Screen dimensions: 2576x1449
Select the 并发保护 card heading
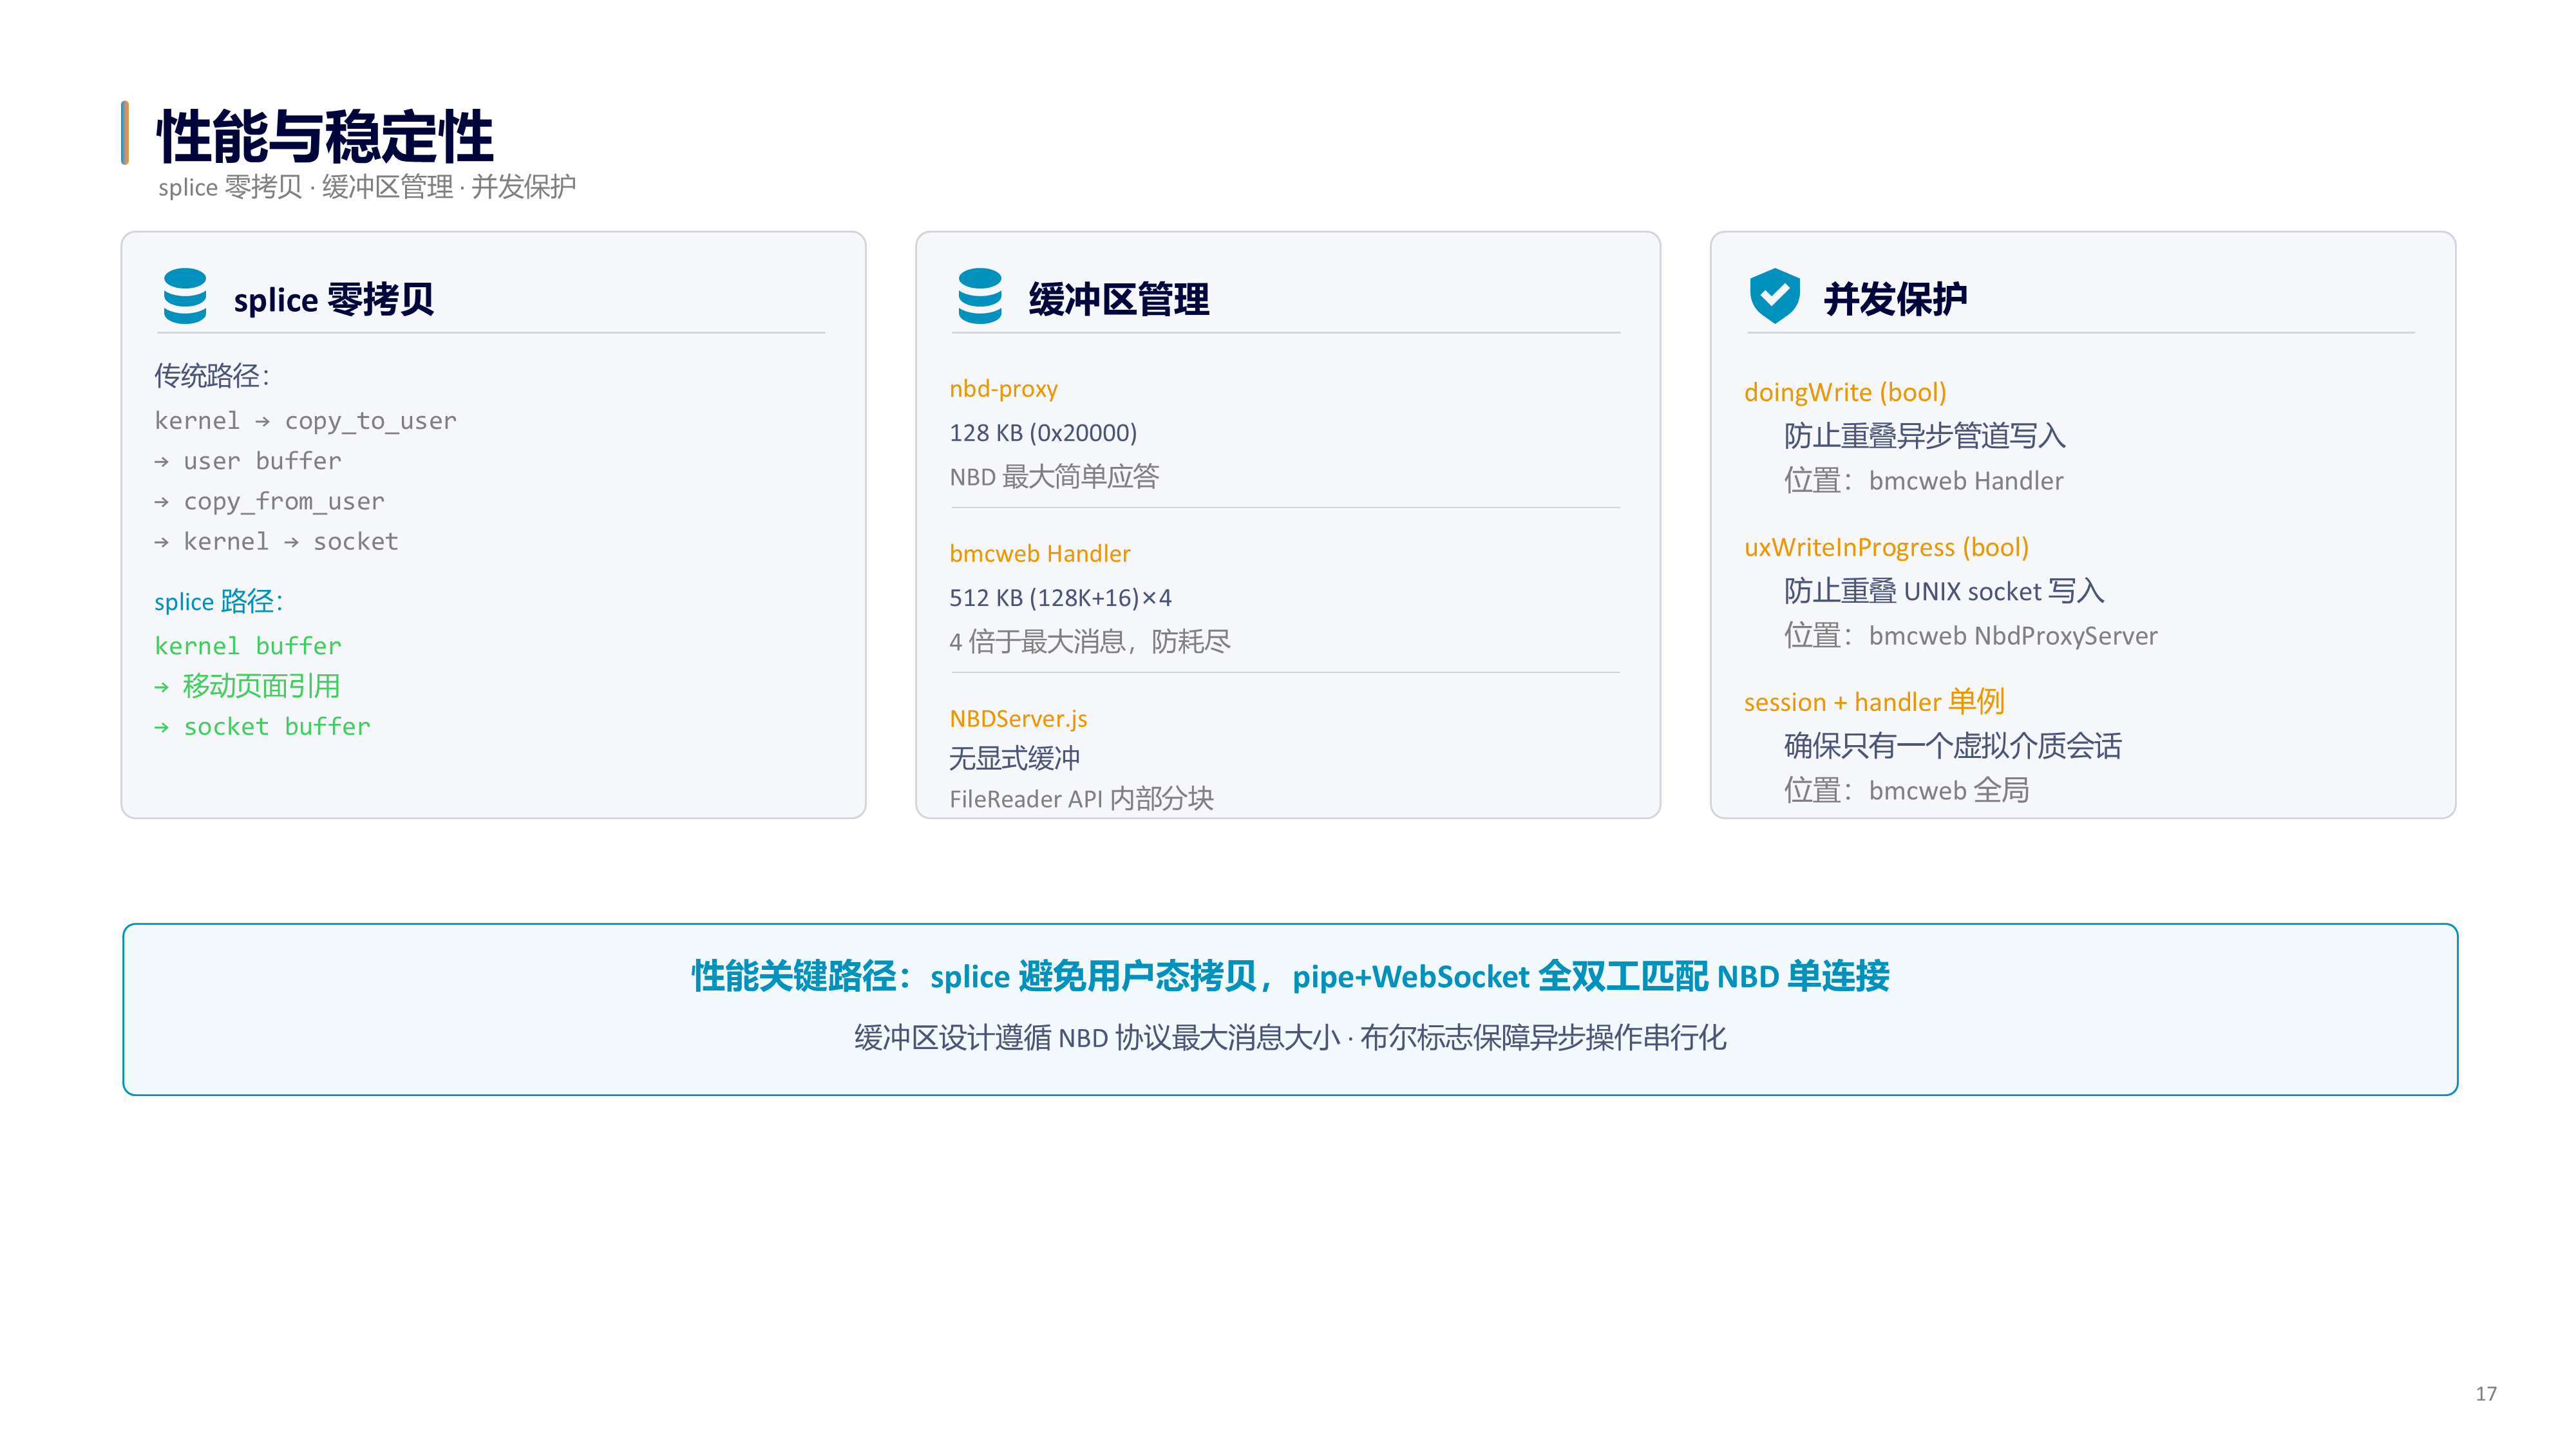1895,299
